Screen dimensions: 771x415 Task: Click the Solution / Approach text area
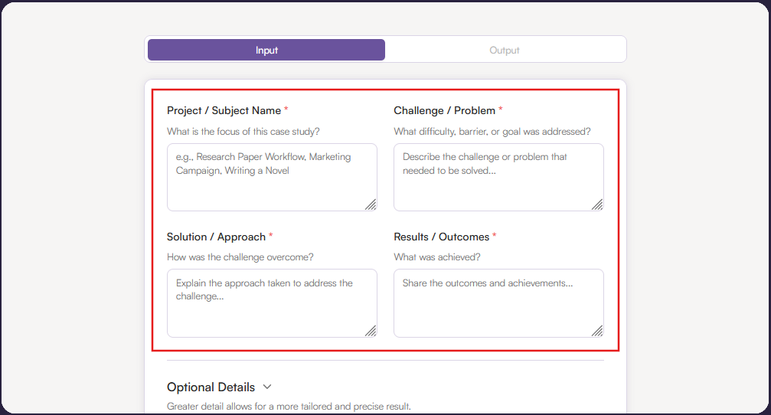272,303
